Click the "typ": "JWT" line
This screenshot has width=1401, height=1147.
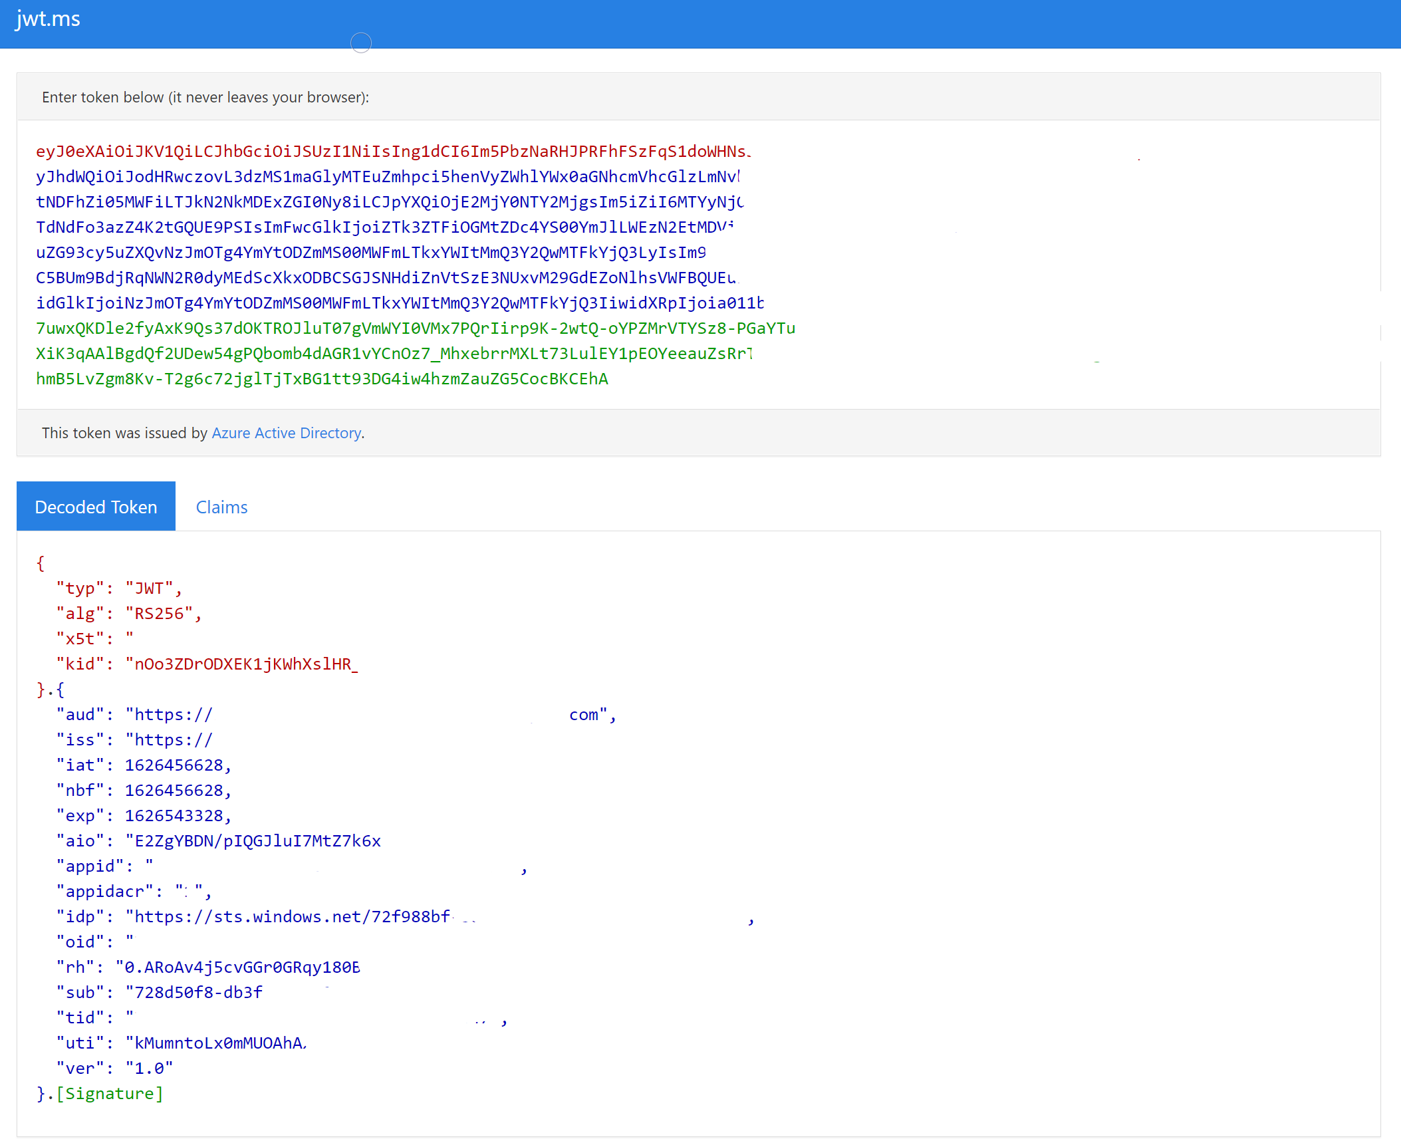pos(118,588)
